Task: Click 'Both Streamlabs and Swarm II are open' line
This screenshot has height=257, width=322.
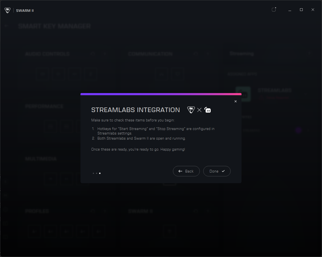Action: (141, 139)
